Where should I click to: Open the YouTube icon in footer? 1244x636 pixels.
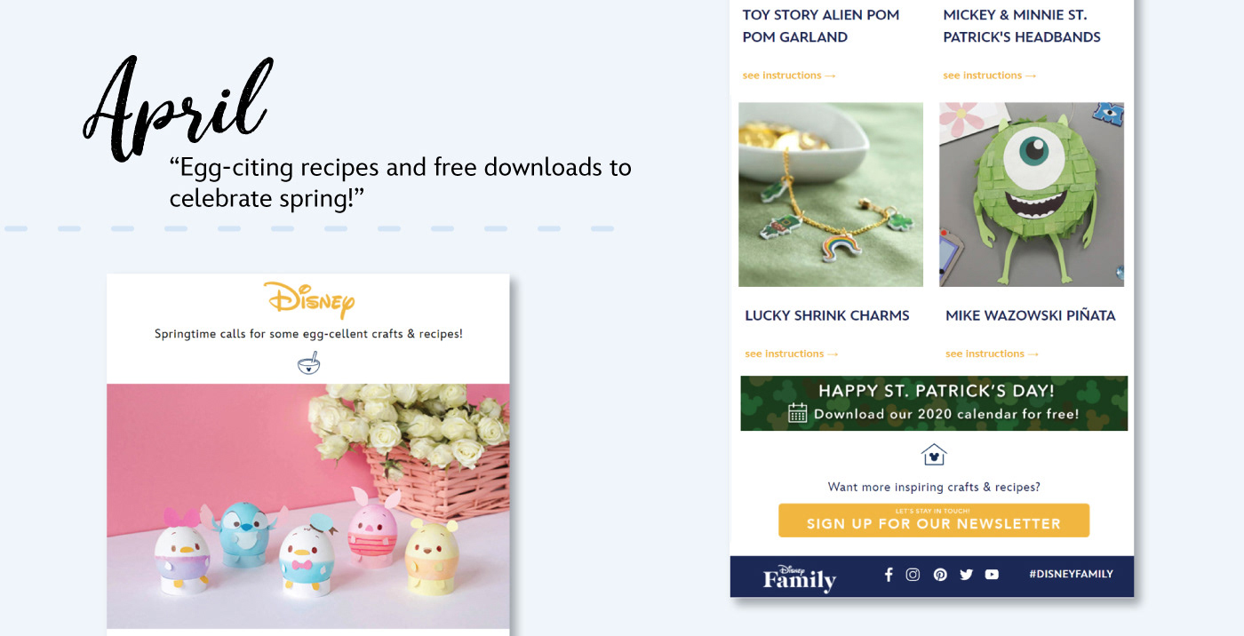click(992, 575)
